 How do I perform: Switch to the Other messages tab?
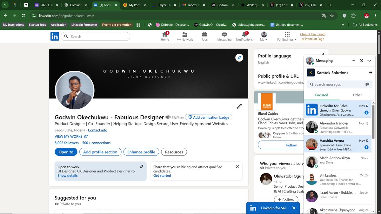click(x=357, y=95)
